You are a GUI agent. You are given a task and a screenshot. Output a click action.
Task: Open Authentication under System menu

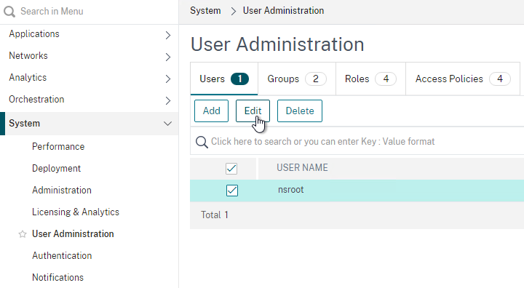click(x=62, y=255)
